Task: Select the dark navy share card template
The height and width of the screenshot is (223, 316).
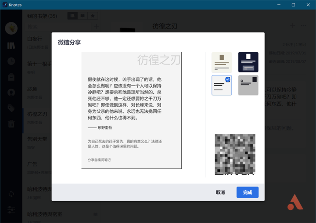Action: [248, 62]
